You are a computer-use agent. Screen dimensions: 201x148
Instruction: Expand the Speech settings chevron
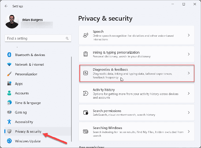[189, 35]
